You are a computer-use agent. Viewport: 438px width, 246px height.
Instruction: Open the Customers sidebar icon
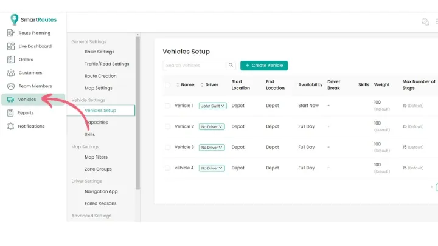coord(11,73)
